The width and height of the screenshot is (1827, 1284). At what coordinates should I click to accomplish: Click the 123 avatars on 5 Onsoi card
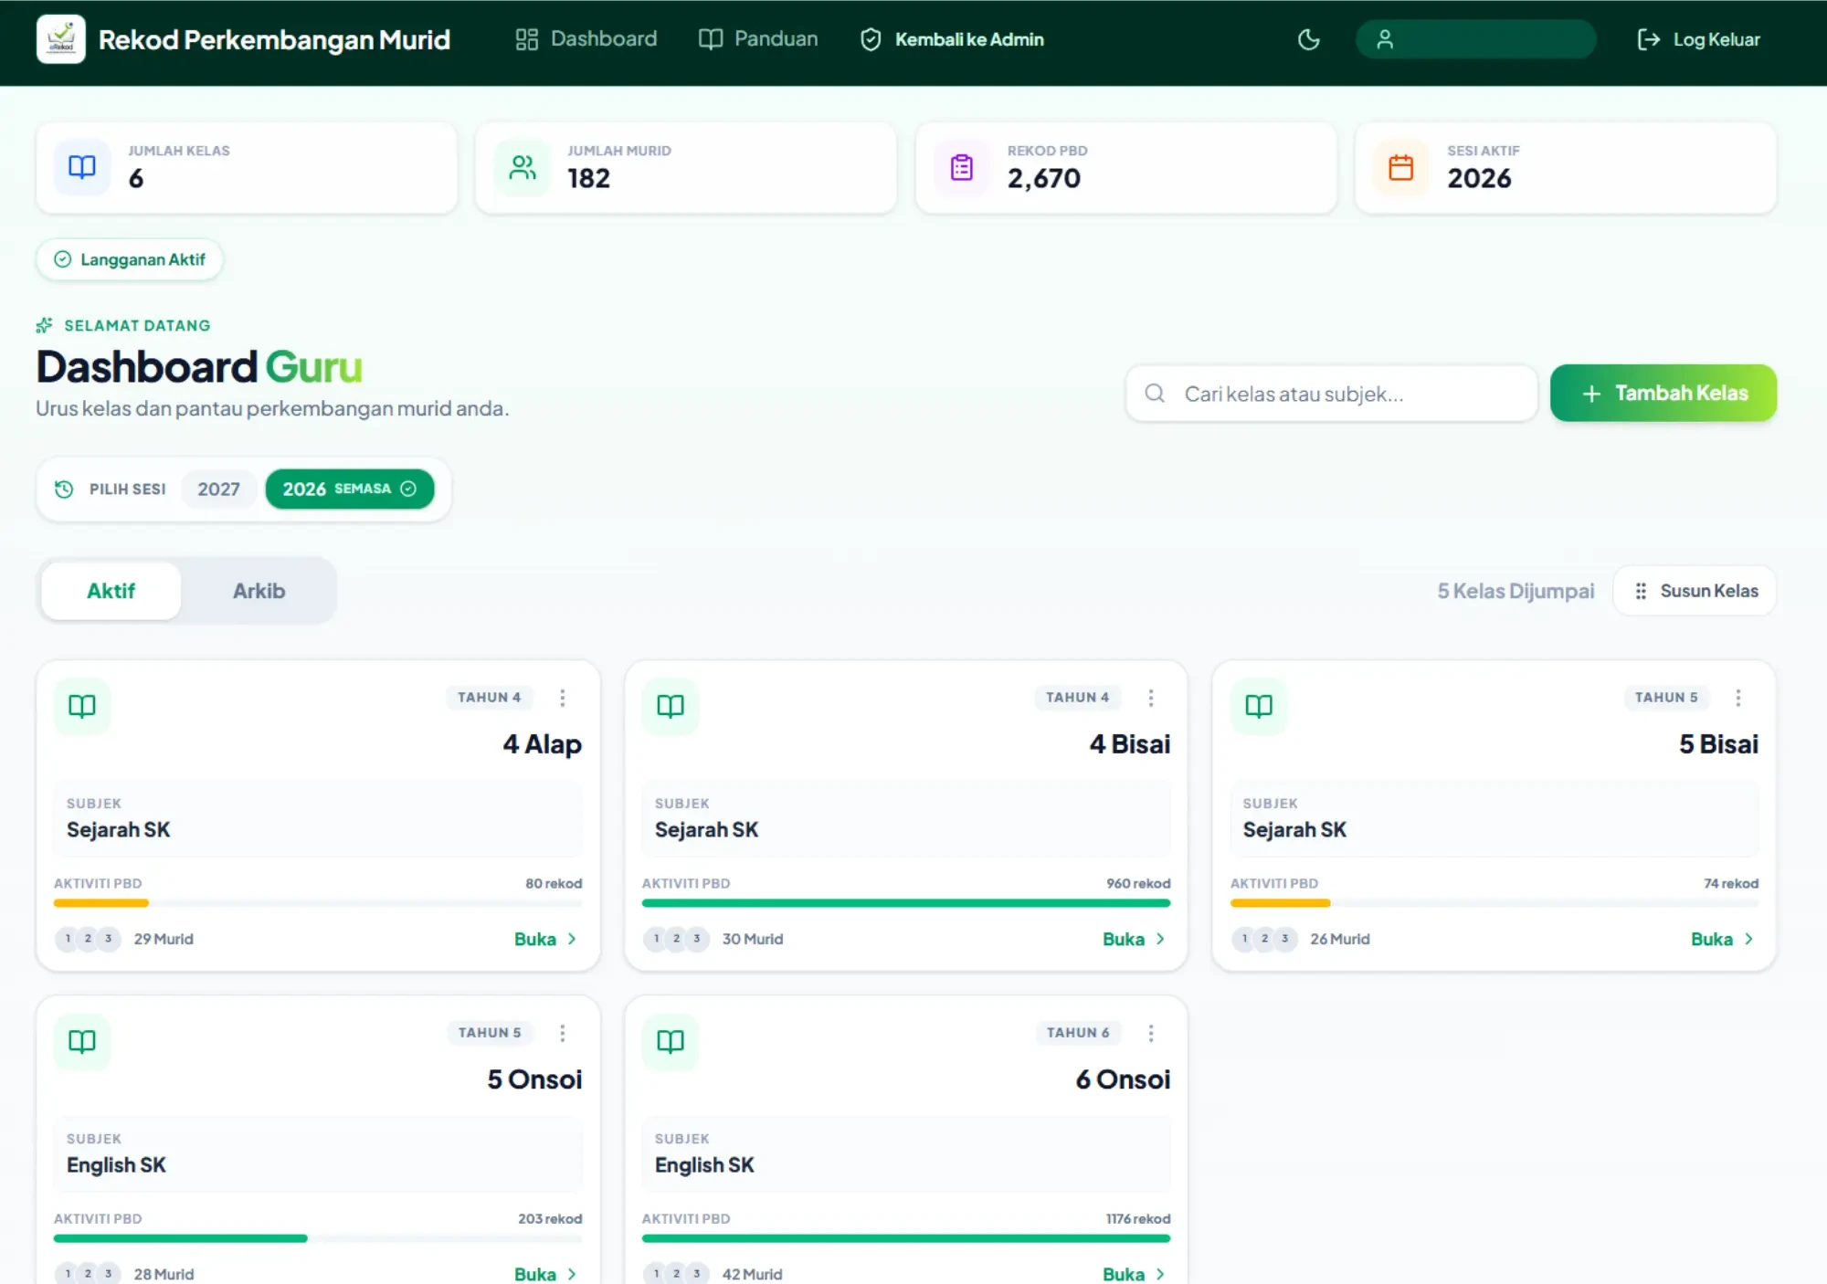coord(88,1274)
